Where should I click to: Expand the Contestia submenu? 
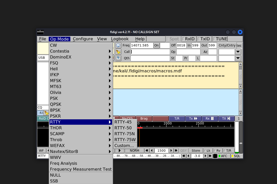pyautogui.click(x=81, y=51)
